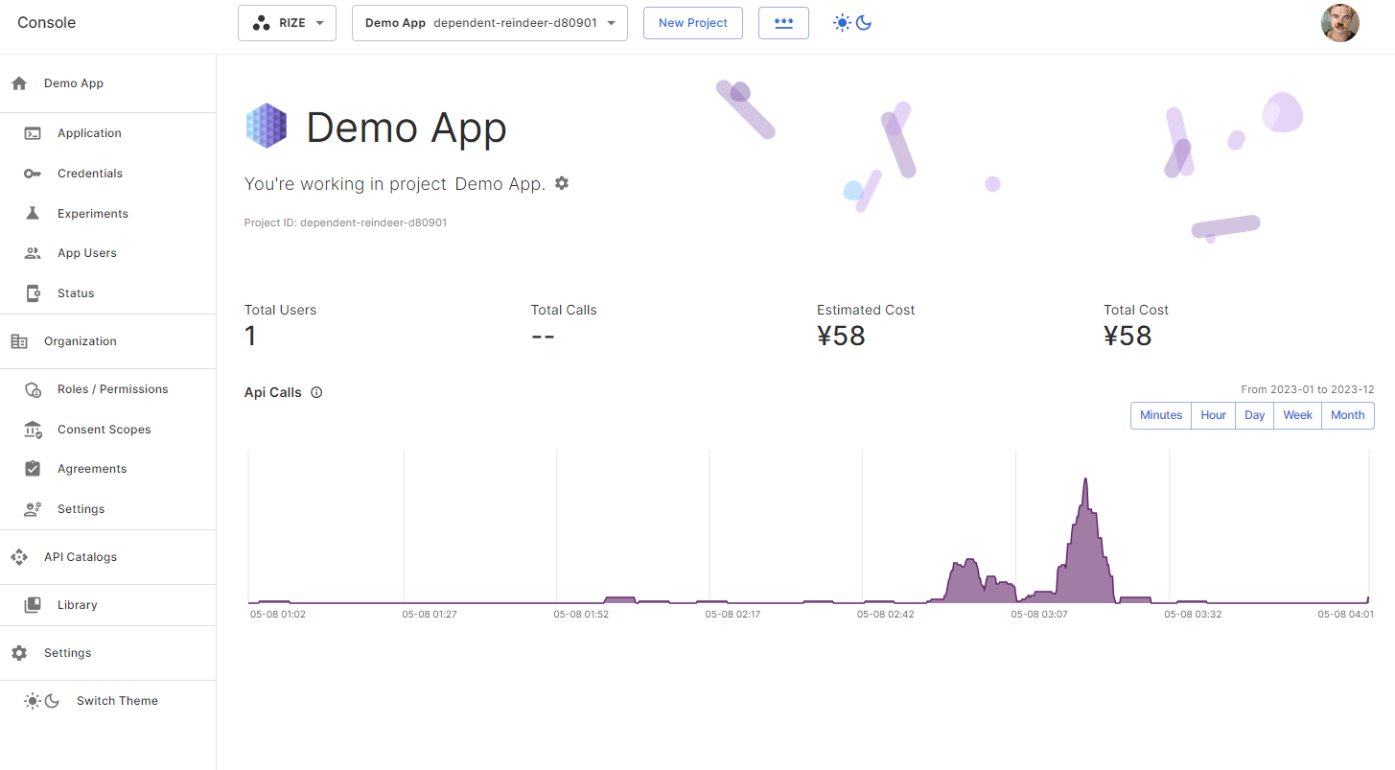Screen dimensions: 1395x770
Task: Click the Agreements clipboard icon
Action: click(x=33, y=469)
